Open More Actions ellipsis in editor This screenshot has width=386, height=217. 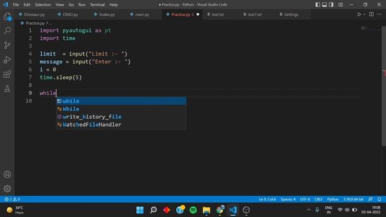[x=379, y=14]
